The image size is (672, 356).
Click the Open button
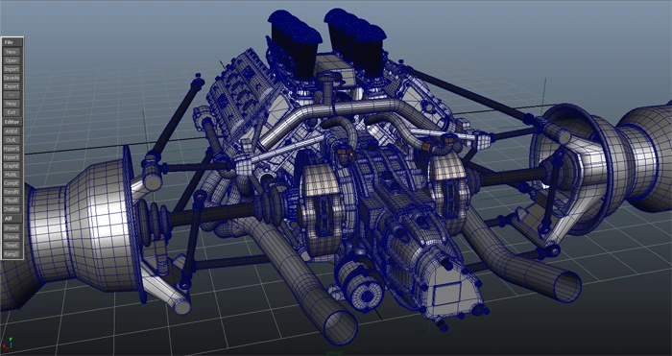click(x=12, y=60)
